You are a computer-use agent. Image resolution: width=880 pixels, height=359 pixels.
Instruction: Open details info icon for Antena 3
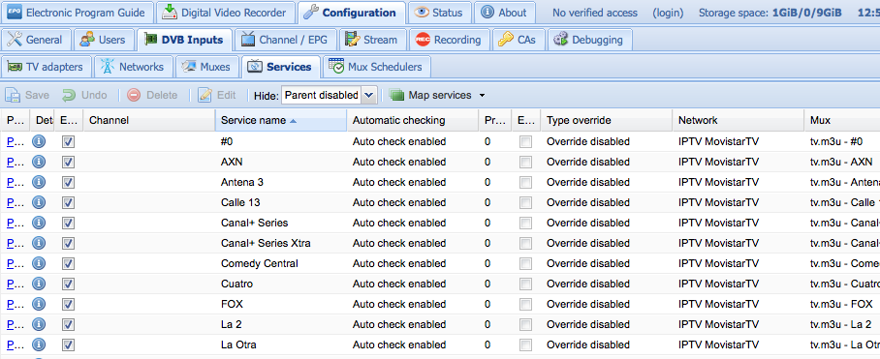point(39,182)
